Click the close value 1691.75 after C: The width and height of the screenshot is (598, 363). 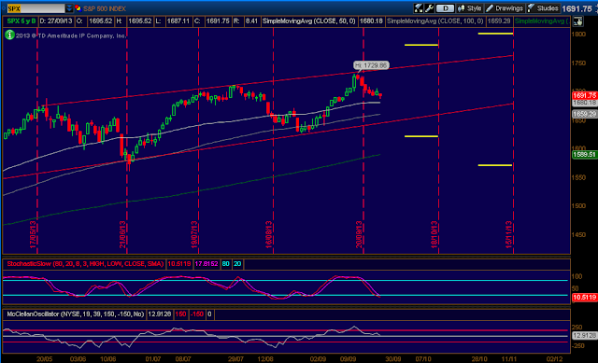(218, 21)
